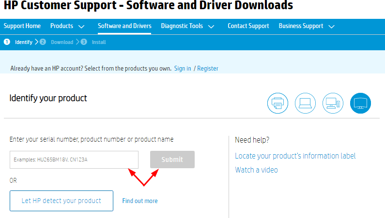Open Locate your product's information label link

(295, 156)
